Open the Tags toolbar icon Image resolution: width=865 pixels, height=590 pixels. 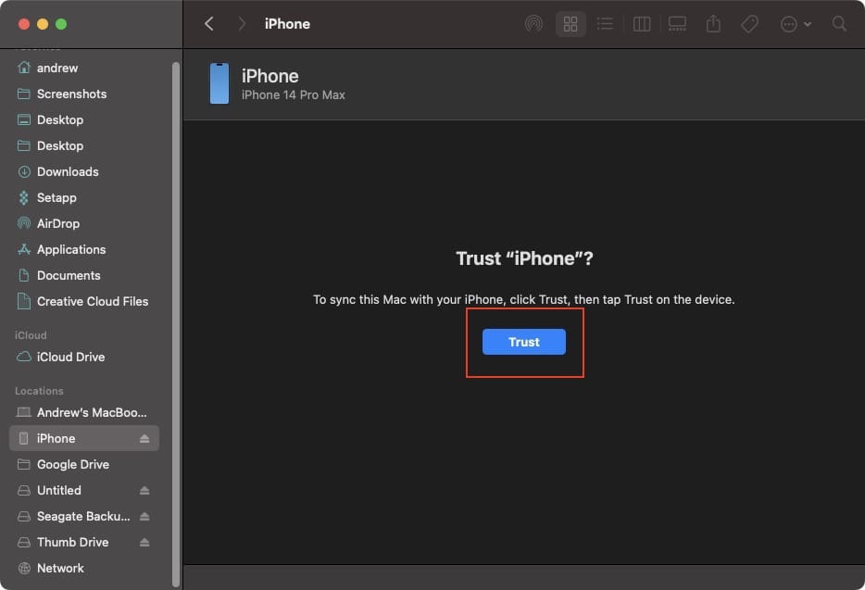coord(749,24)
